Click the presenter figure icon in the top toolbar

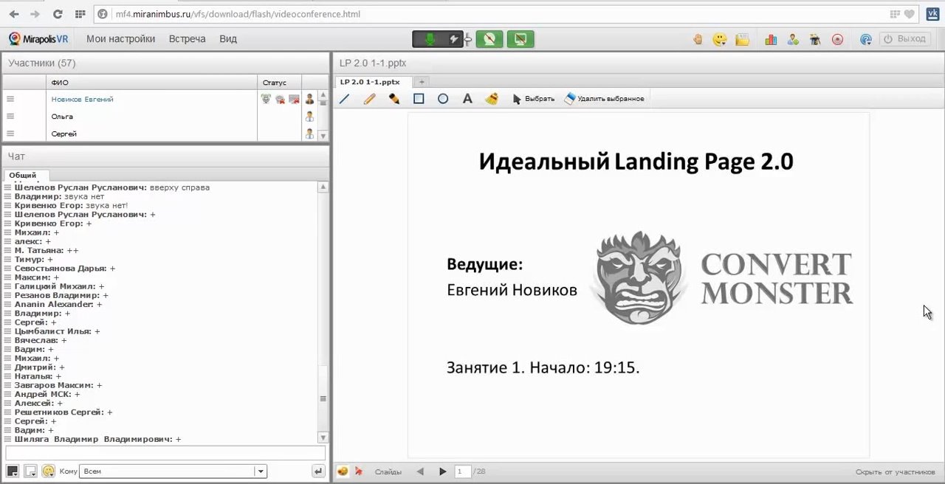click(815, 39)
